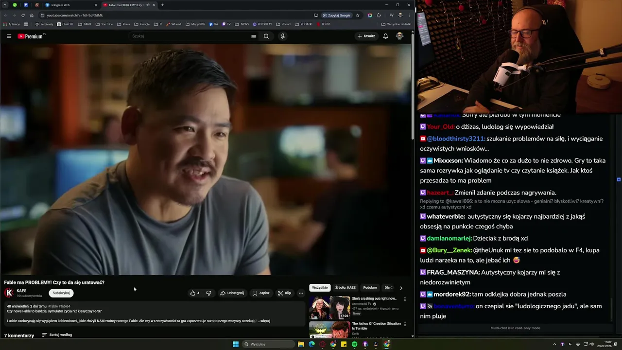Open The Ashes Of Creation video title
622x350 pixels.
376,326
